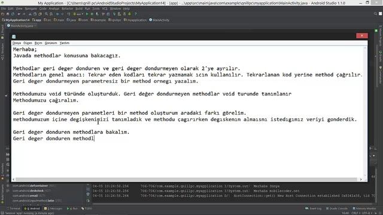This screenshot has height=215, width=383.
Task: Click the Notepad line starting 'Merhaba;'
Action: pos(25,49)
